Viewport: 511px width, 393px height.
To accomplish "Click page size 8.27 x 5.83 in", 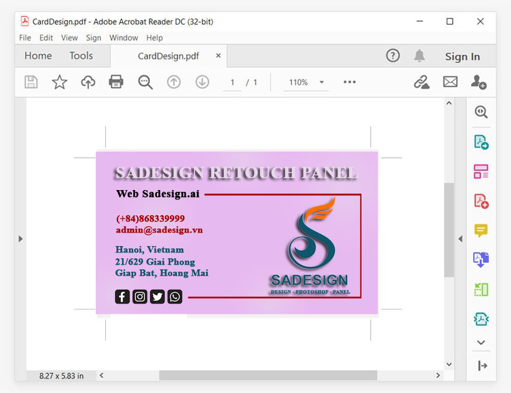I will (61, 376).
